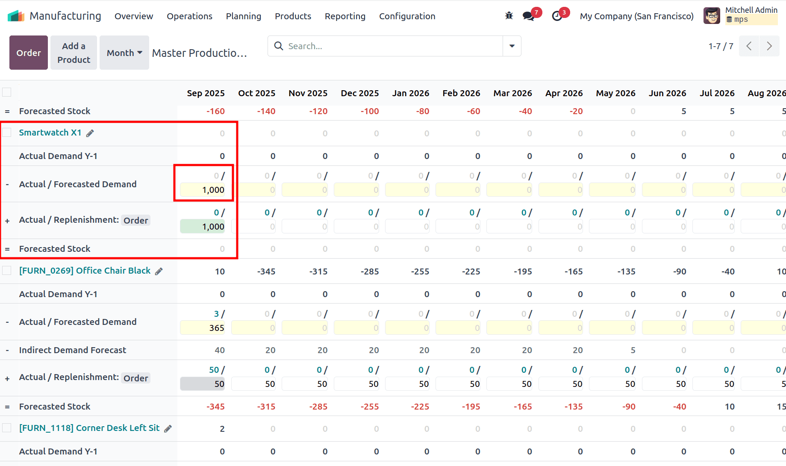Open the Month time range dropdown
This screenshot has width=786, height=466.
click(124, 52)
